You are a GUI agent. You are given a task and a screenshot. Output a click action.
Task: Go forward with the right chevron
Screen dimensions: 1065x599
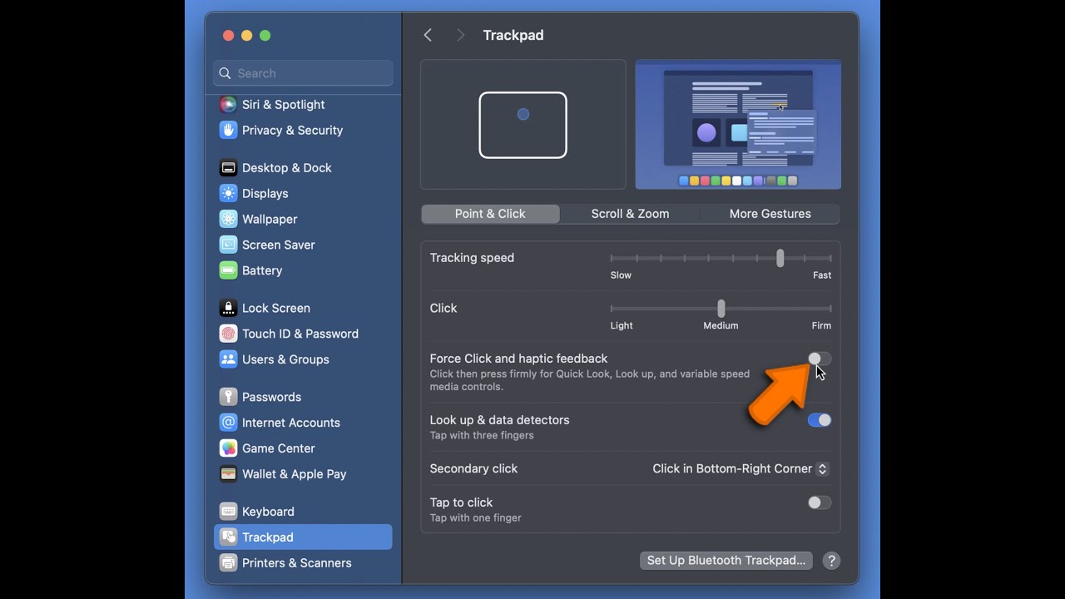460,35
